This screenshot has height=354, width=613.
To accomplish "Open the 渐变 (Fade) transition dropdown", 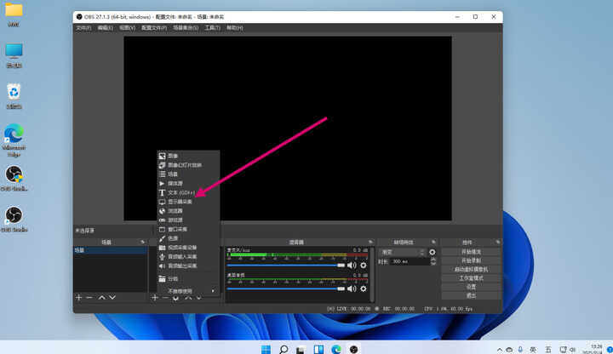I will tap(403, 253).
